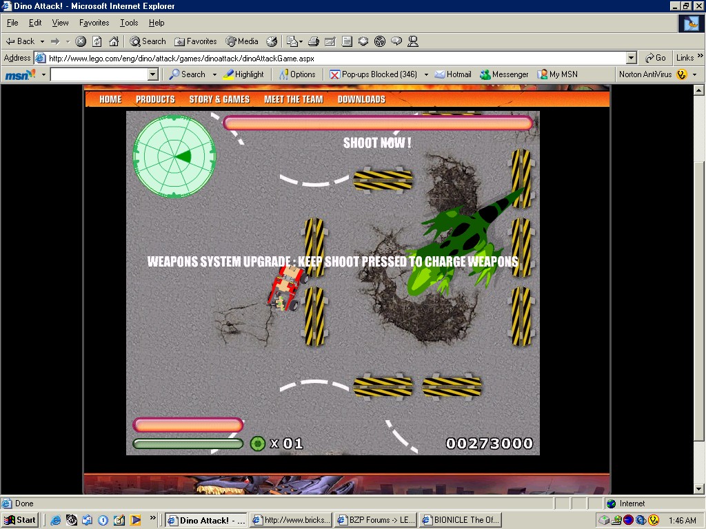706x529 pixels.
Task: Click the address bar URL field
Action: point(336,58)
